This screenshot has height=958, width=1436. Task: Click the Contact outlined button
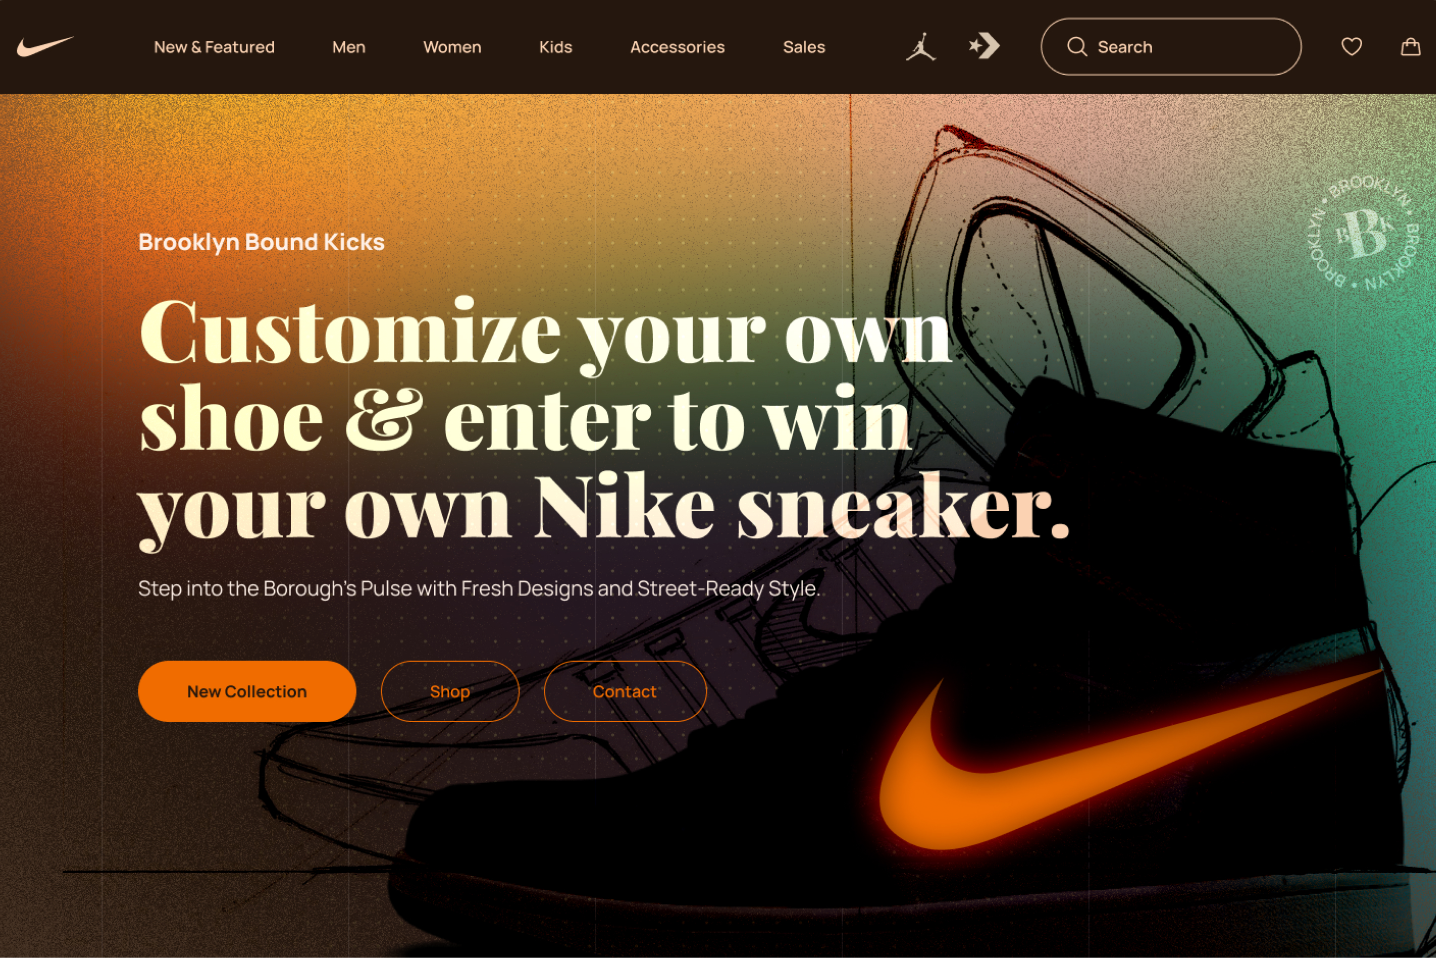(x=624, y=691)
